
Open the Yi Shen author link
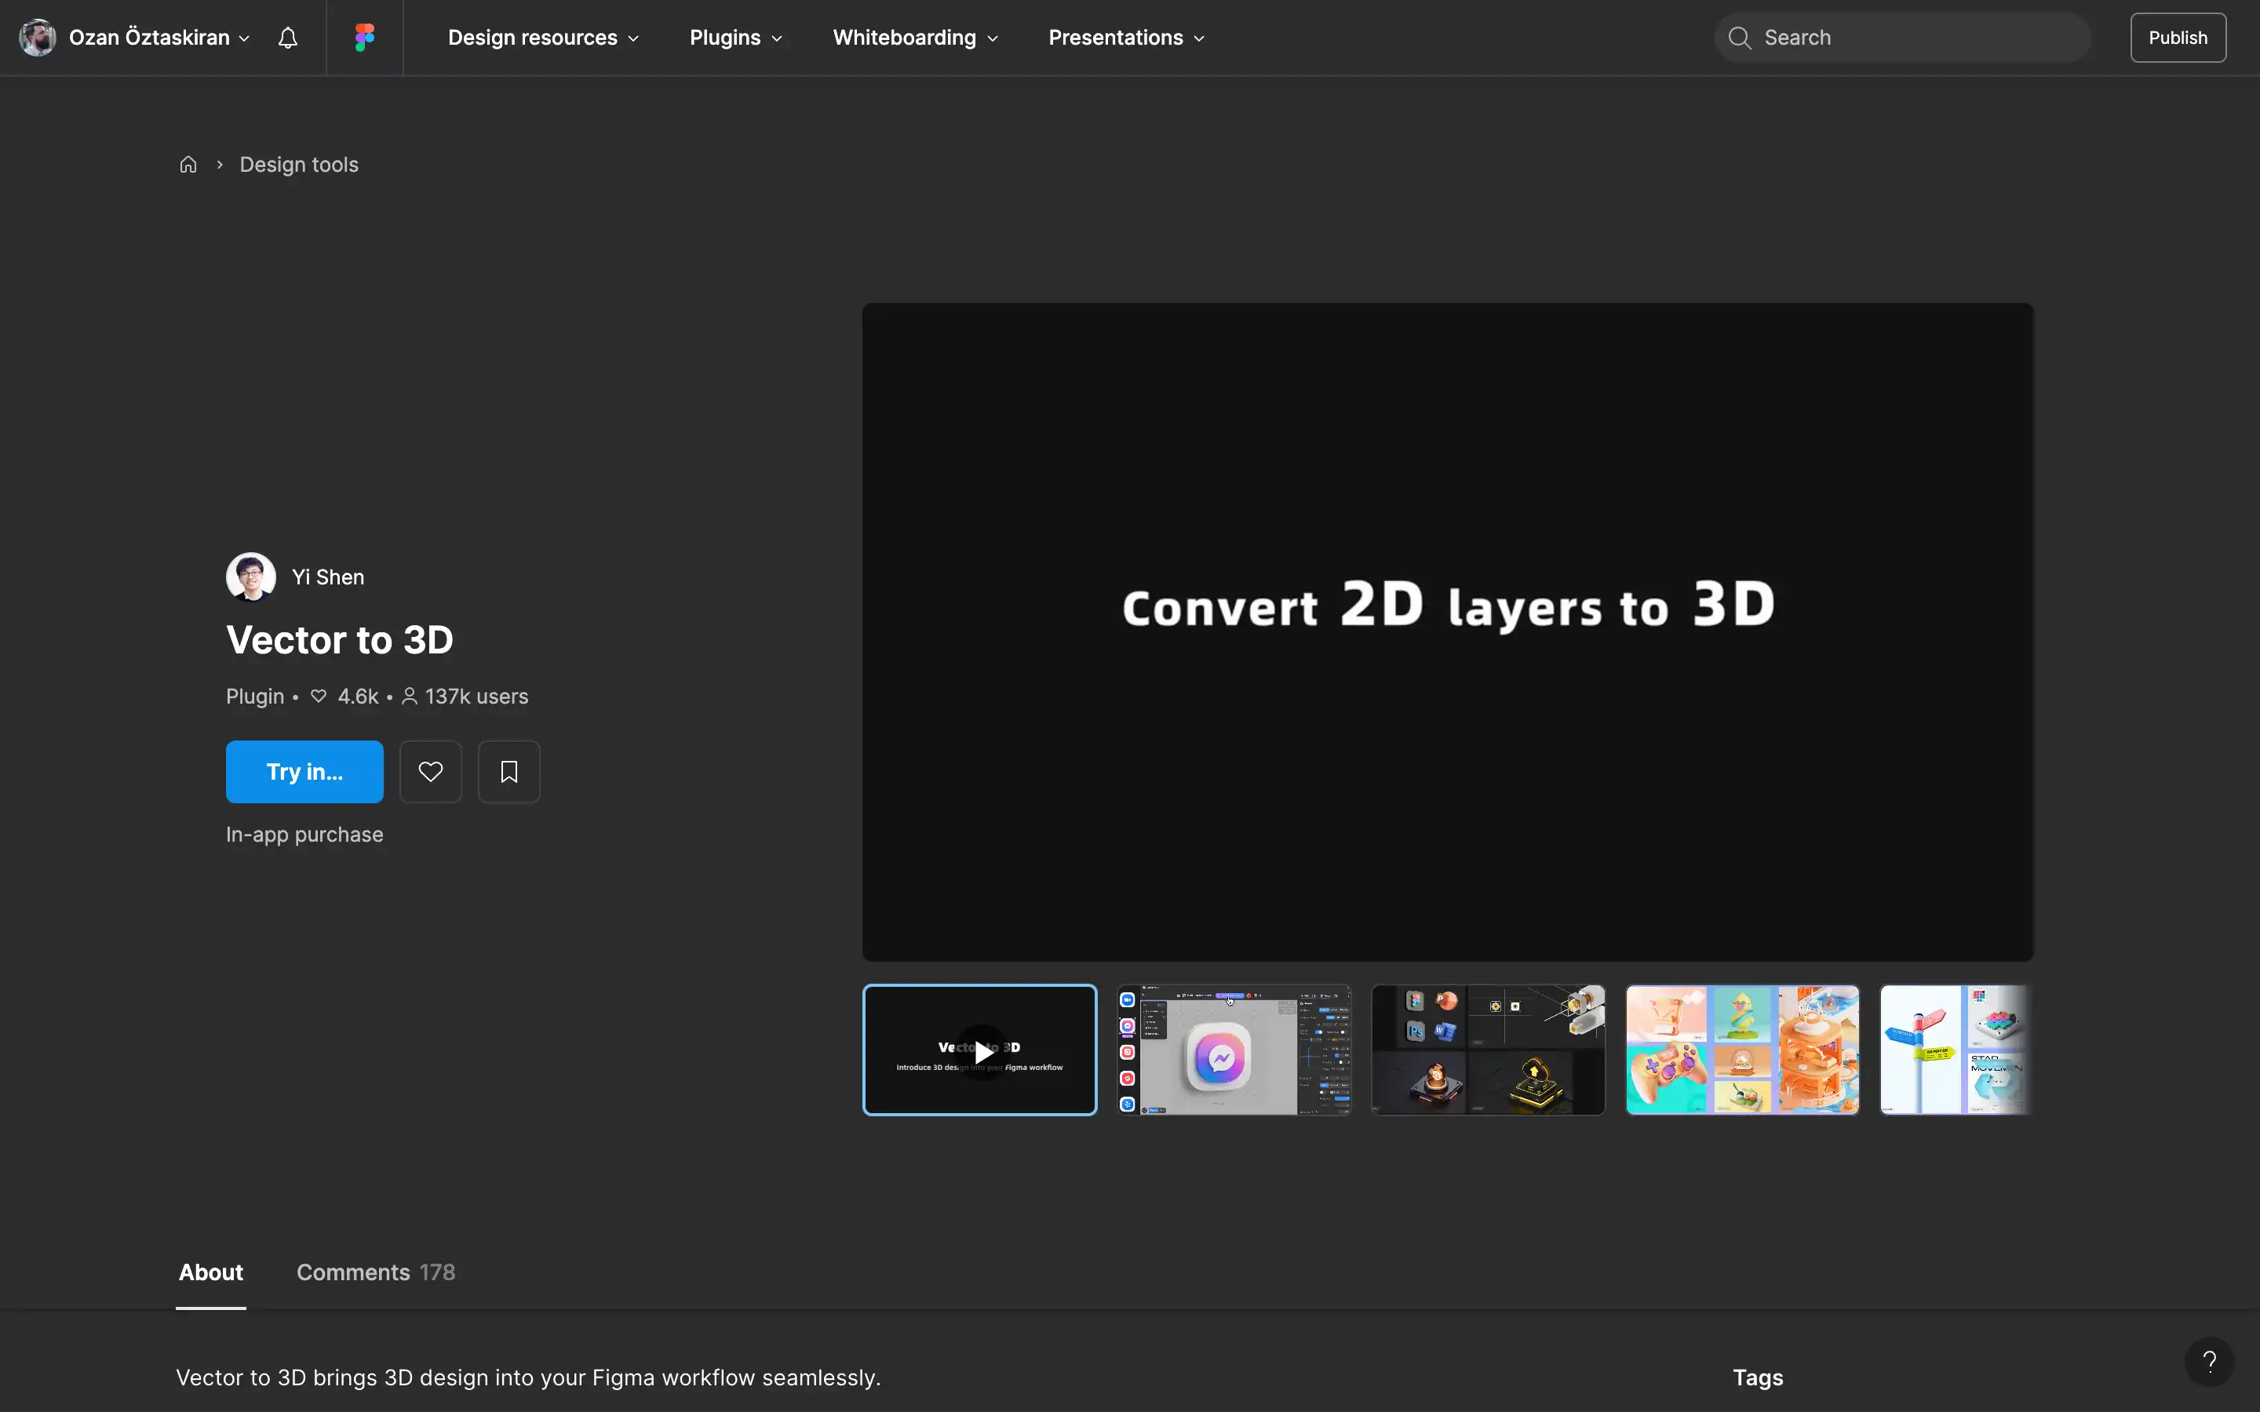[328, 577]
